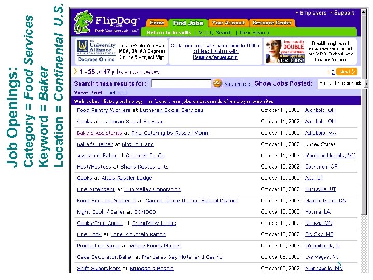The height and width of the screenshot is (280, 373).
Task: Open Cooks job at Alta's Rustler Lodge
Action: coord(84,178)
